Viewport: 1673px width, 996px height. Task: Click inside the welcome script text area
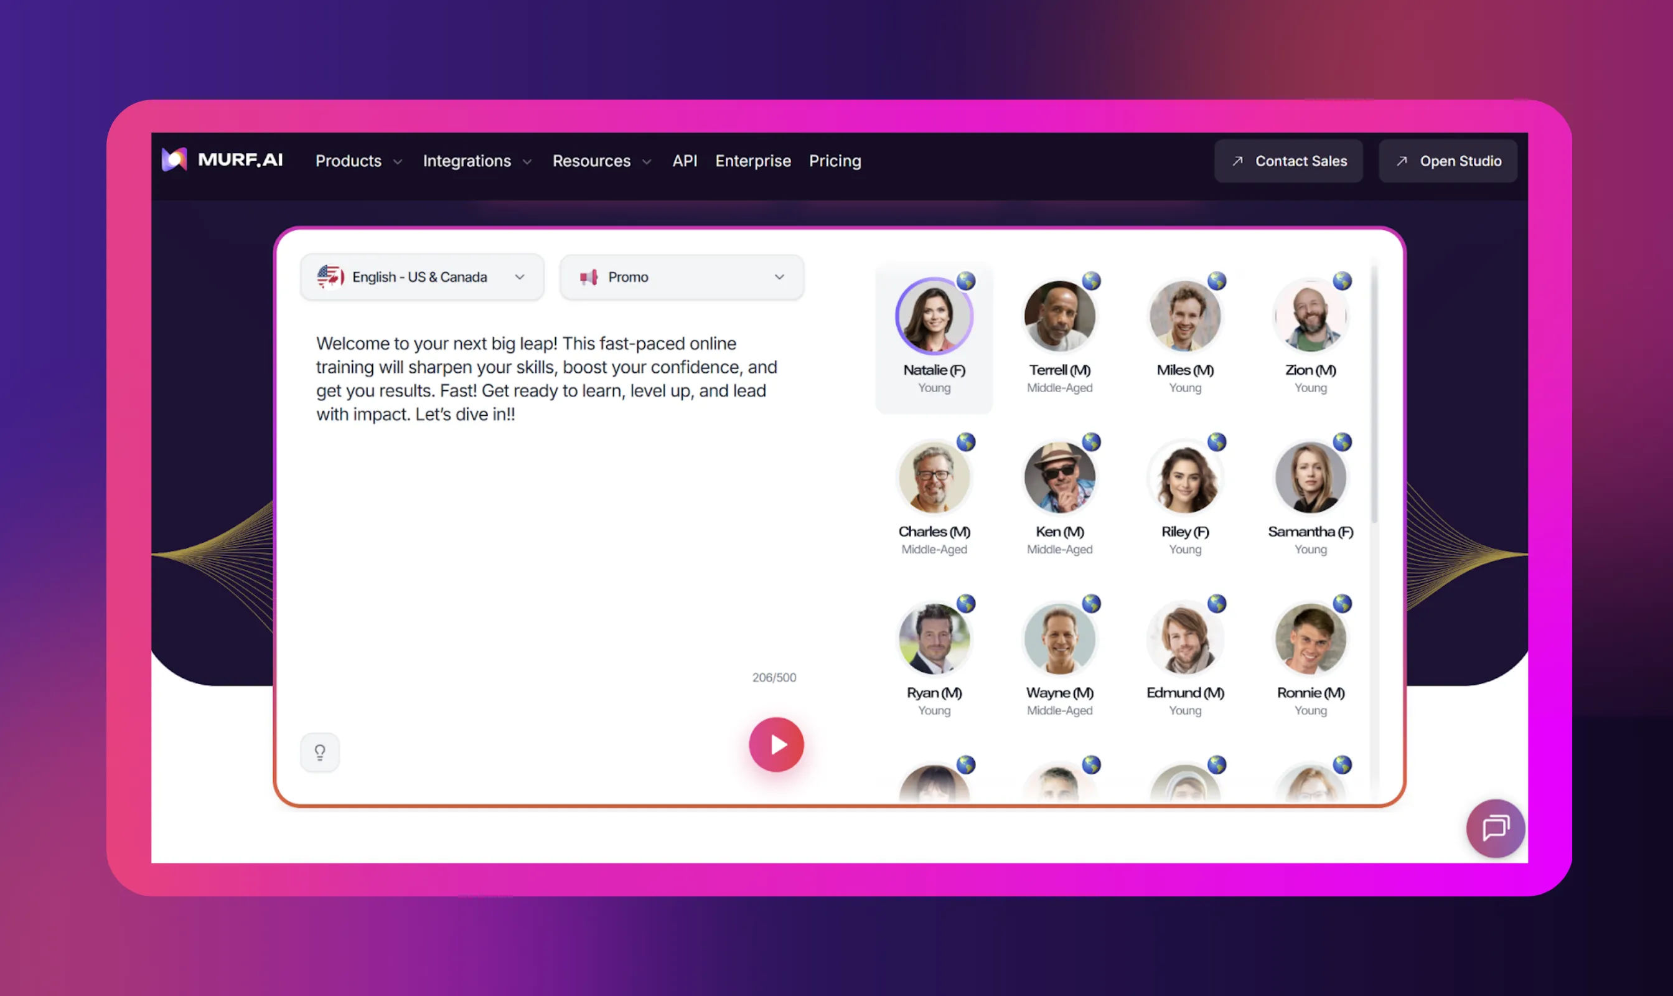(x=546, y=378)
